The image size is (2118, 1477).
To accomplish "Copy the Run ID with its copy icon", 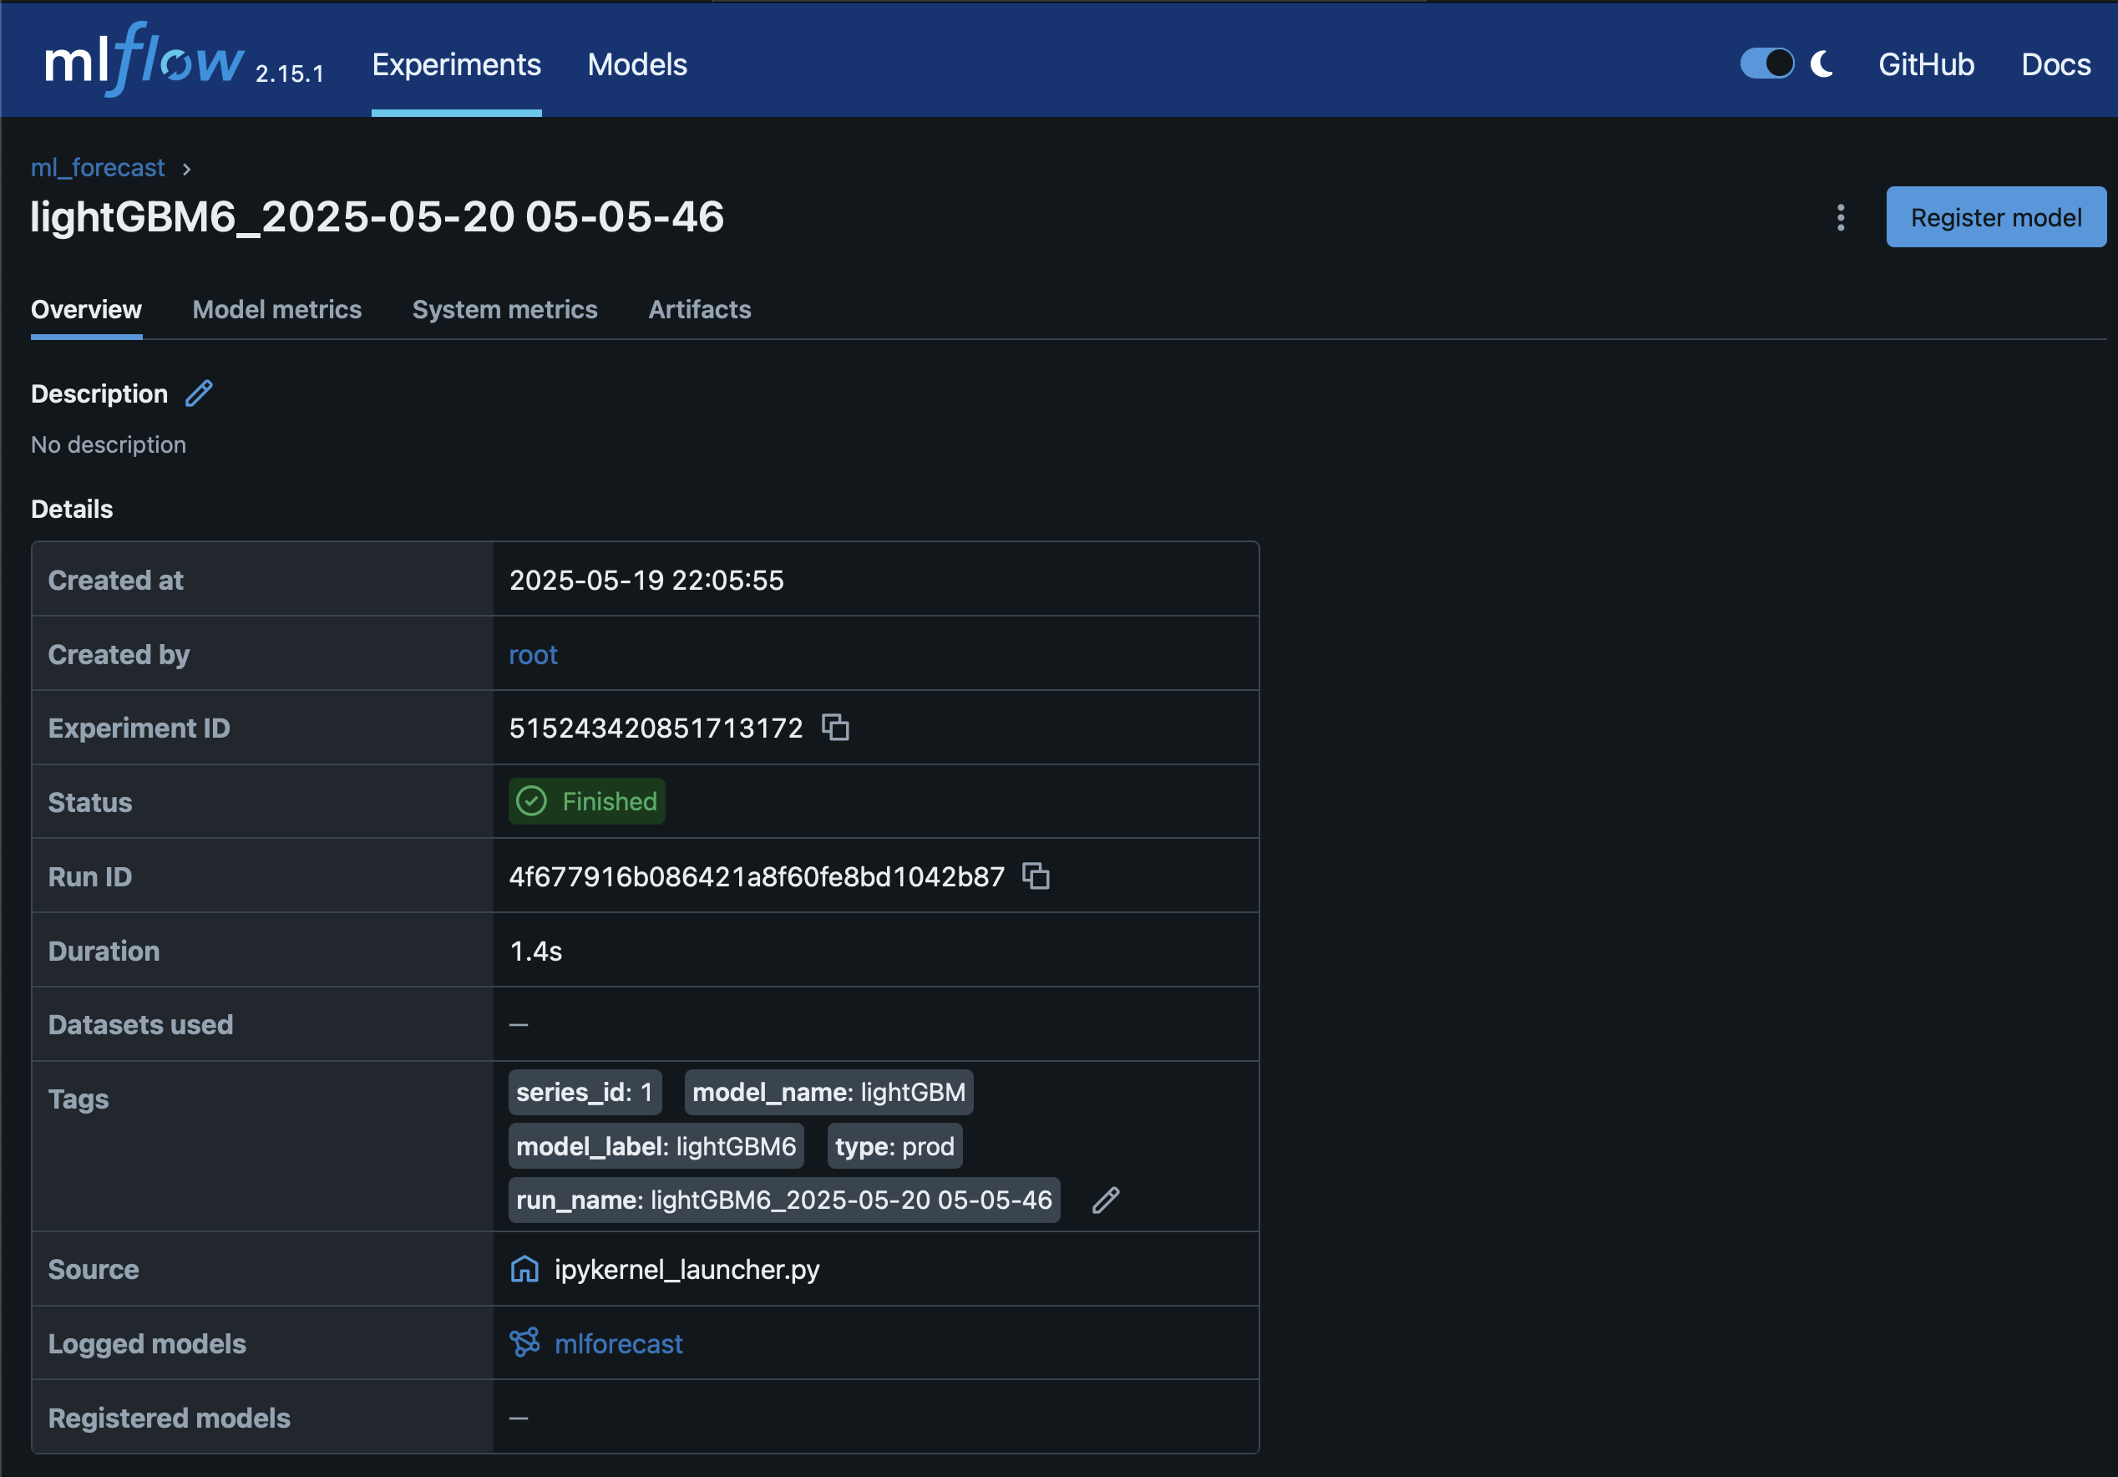I will [1036, 876].
